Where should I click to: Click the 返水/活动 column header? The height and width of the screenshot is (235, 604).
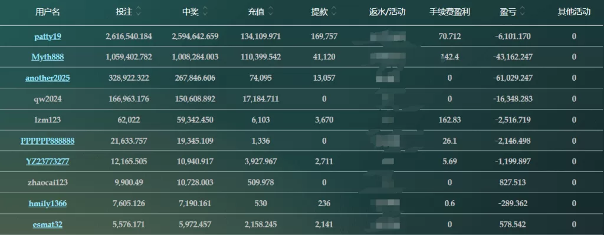(387, 12)
